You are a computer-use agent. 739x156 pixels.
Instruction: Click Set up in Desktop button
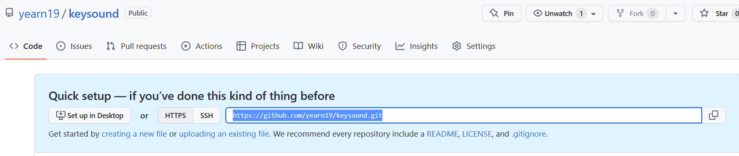point(90,116)
